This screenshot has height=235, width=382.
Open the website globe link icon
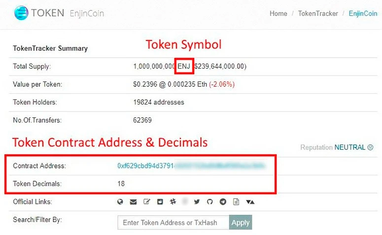(120, 202)
